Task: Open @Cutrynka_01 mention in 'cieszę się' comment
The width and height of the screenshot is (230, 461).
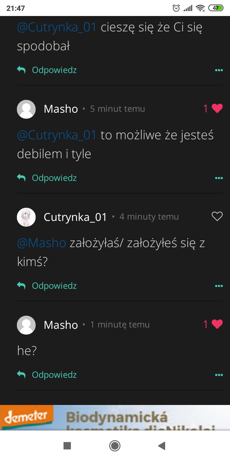Action: pos(57,28)
